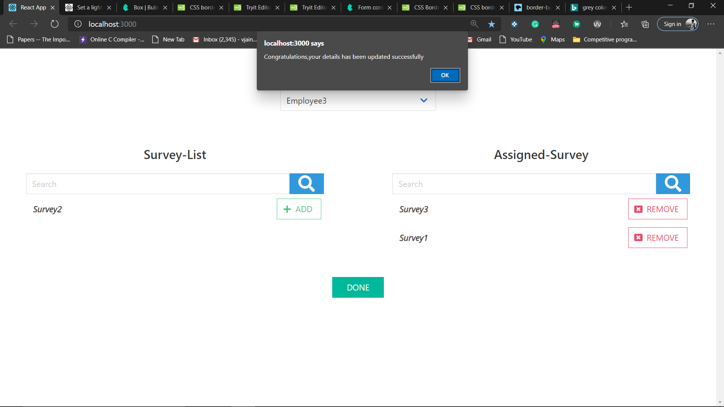Click Survey-List search magnifier button
This screenshot has width=724, height=407.
click(306, 184)
